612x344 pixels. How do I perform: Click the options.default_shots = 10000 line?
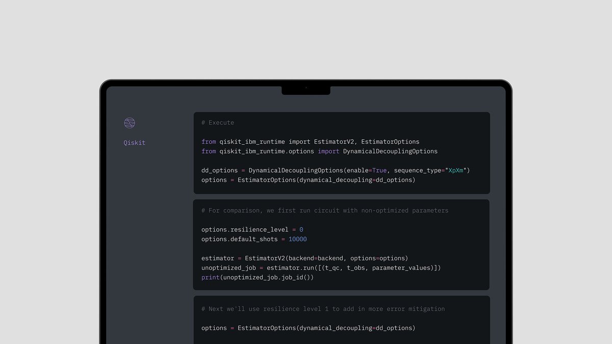coord(254,239)
